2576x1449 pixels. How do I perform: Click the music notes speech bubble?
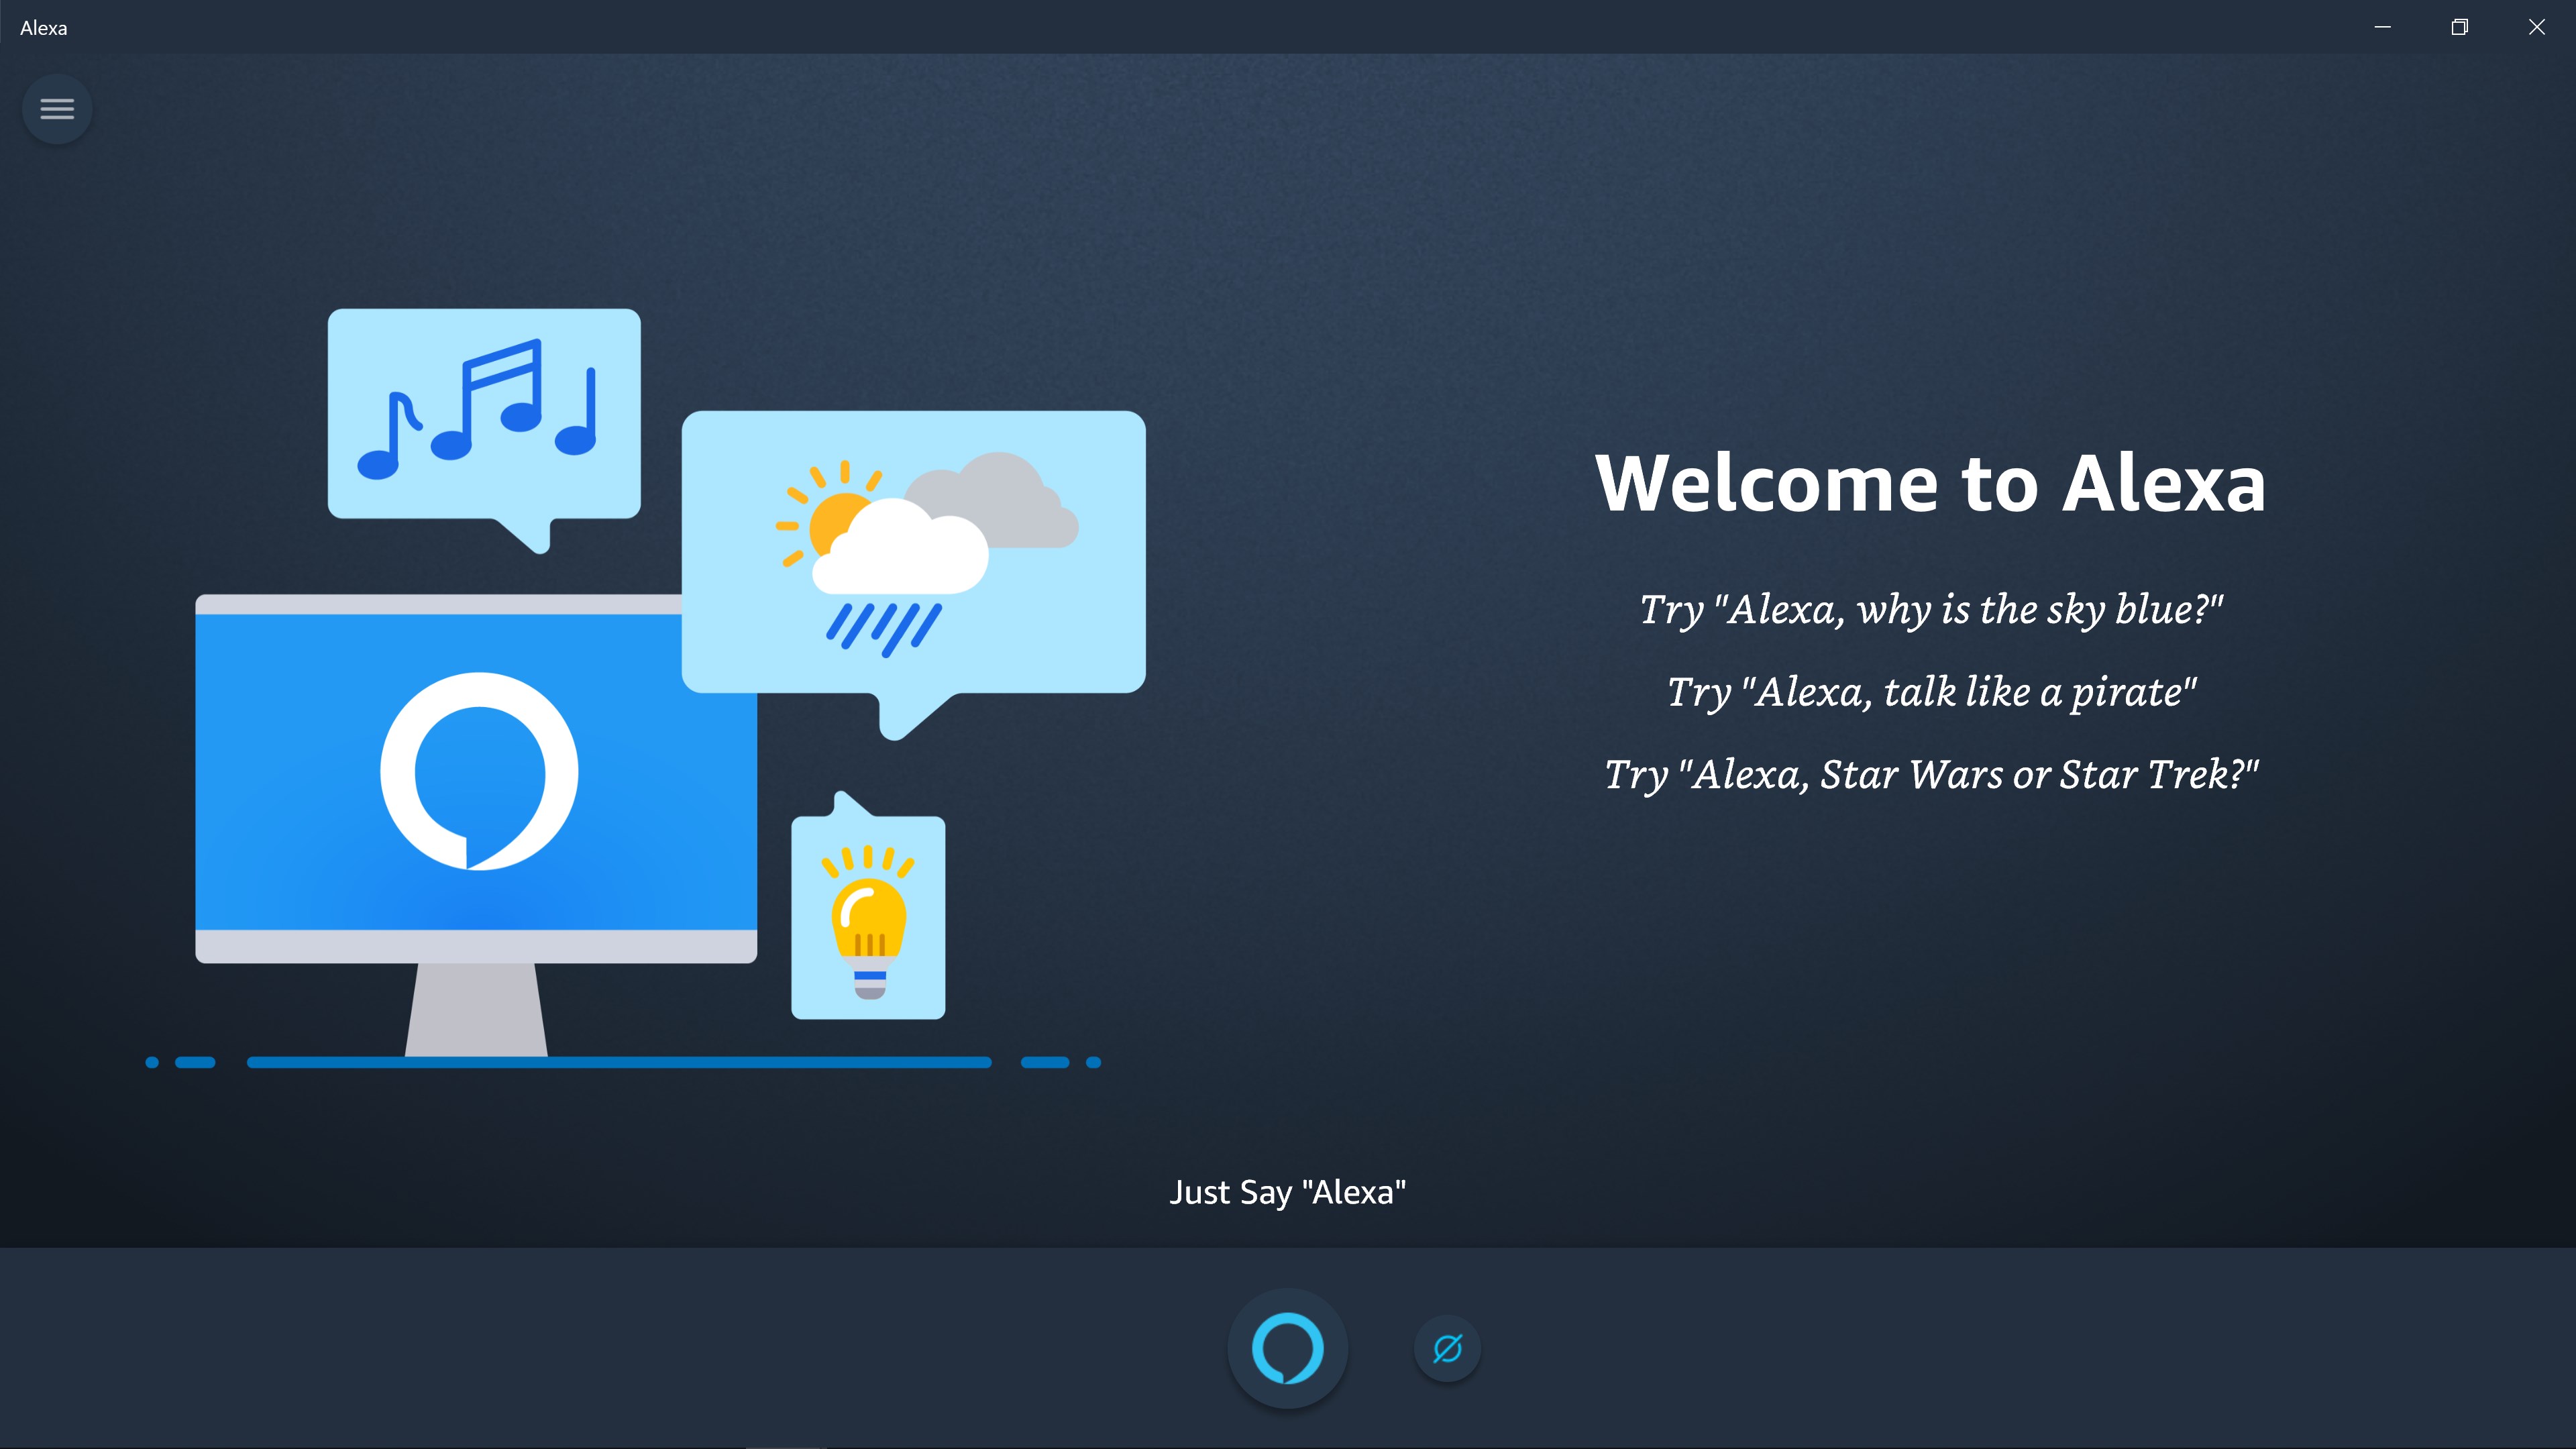[x=484, y=413]
